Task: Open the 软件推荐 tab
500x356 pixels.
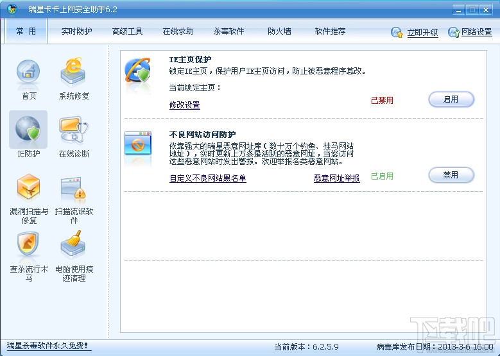Action: point(330,31)
